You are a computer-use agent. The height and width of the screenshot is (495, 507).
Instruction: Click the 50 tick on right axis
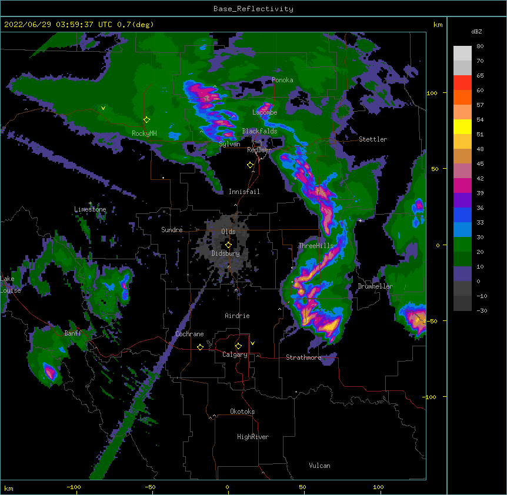(x=435, y=169)
